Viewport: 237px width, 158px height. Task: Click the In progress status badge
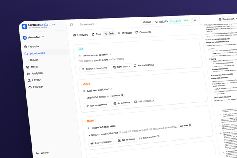click(x=175, y=21)
